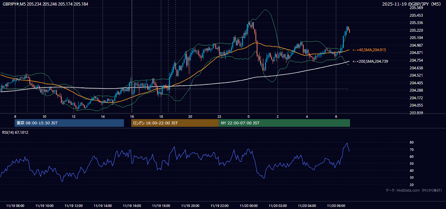Select the 200 SMA label reading 204.739
Image resolution: width=446 pixels, height=209 pixels.
[x=370, y=61]
